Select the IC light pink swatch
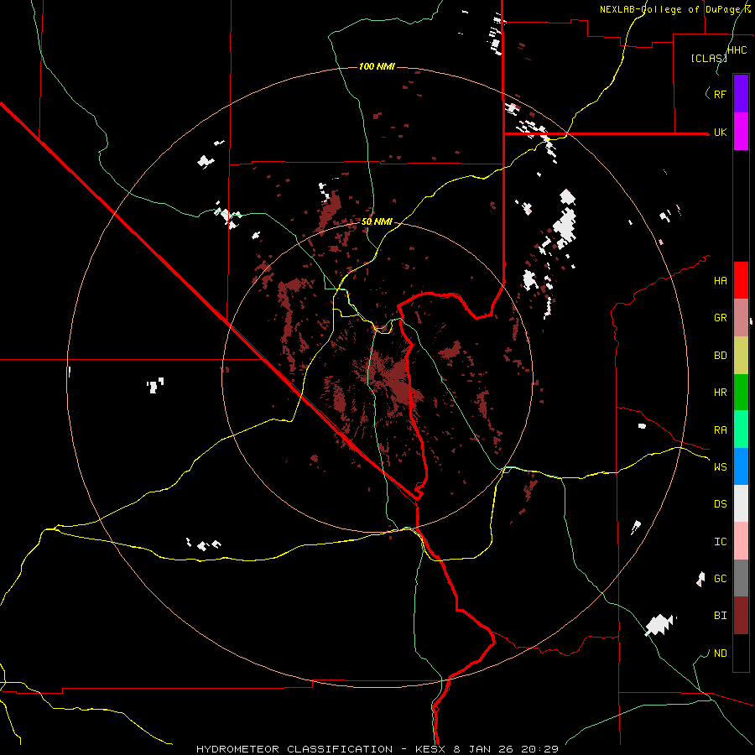 tap(741, 541)
